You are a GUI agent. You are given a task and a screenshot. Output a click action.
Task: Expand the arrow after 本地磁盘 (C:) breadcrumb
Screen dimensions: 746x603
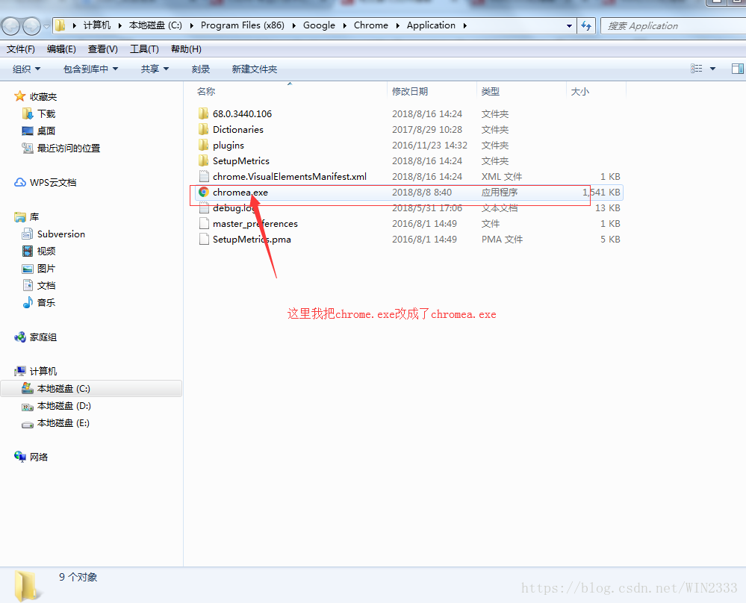click(191, 25)
